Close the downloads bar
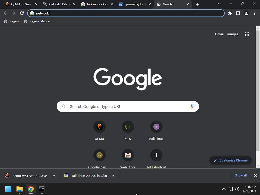 point(255,175)
